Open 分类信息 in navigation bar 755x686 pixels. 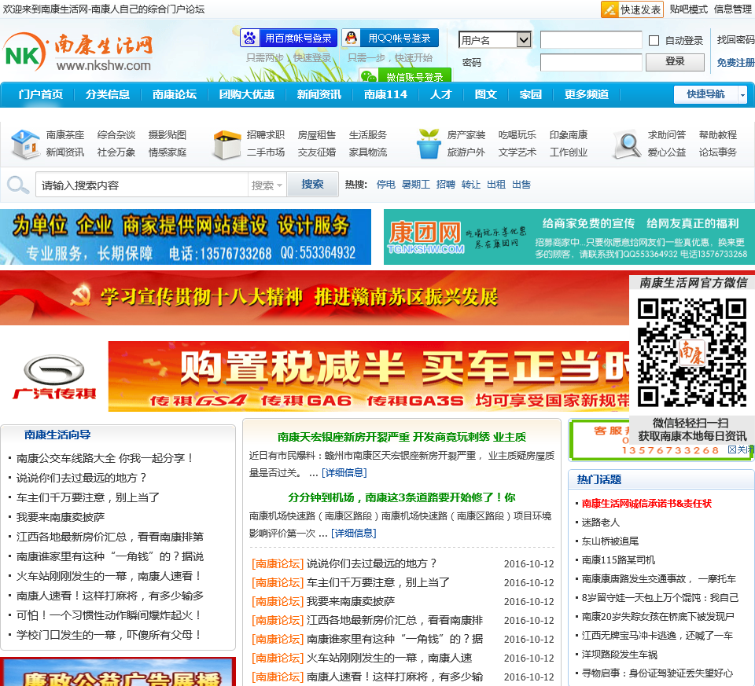[x=108, y=94]
